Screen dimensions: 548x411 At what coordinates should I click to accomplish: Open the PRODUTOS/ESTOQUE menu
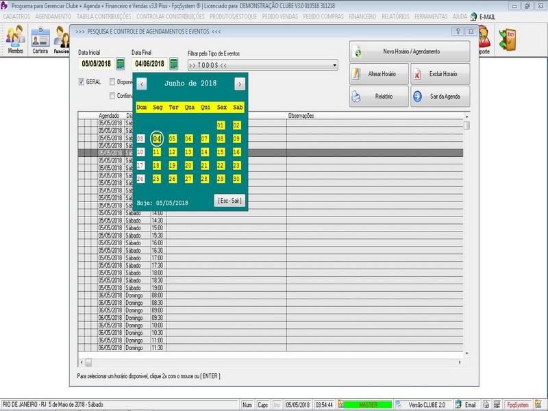[233, 16]
